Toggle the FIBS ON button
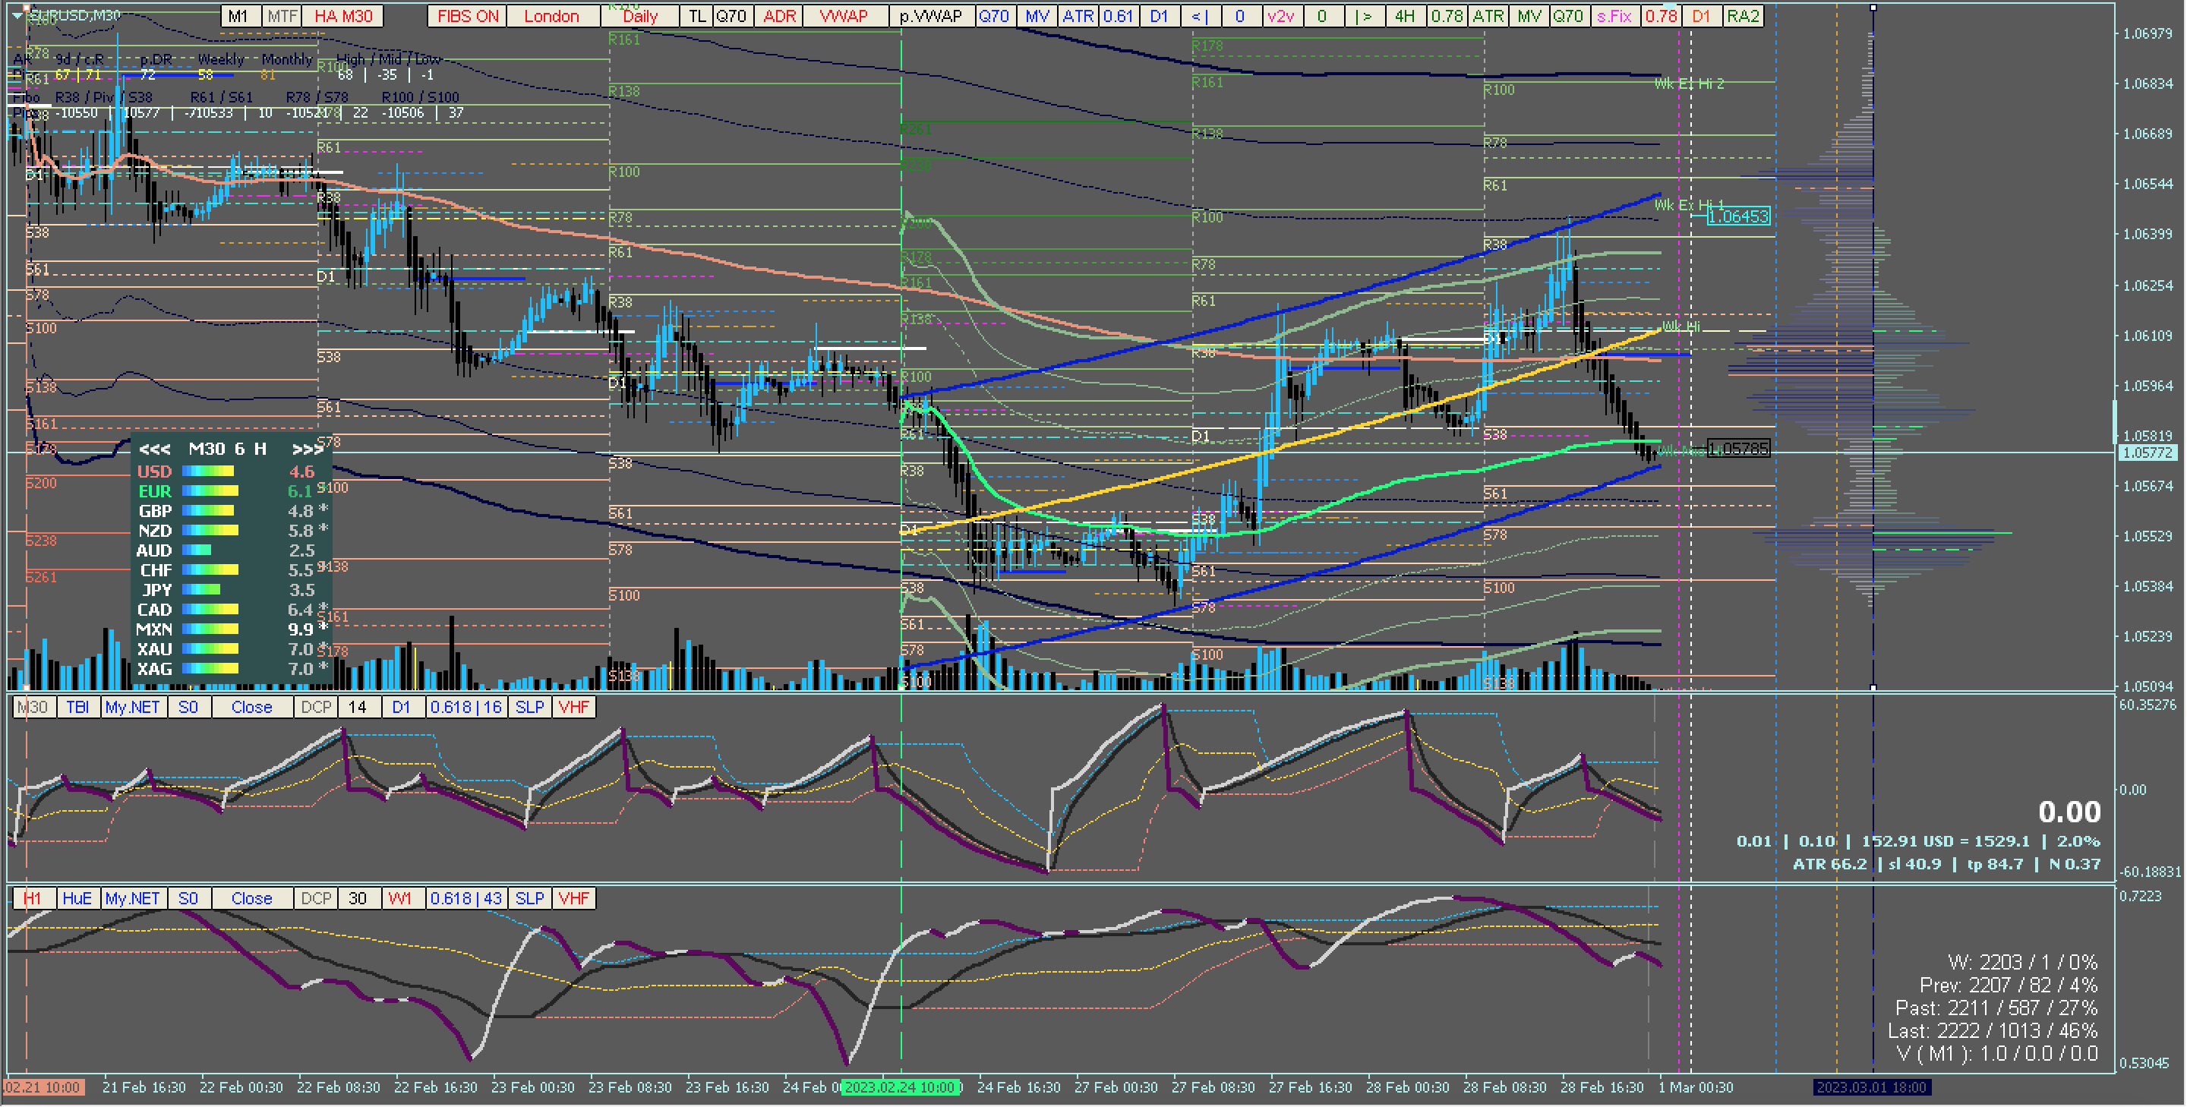 click(468, 16)
